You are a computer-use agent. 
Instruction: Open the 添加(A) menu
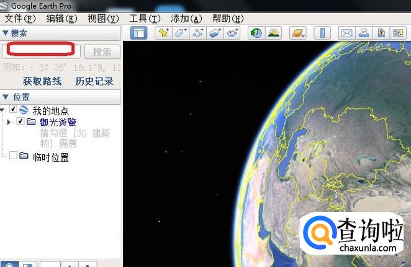186,19
